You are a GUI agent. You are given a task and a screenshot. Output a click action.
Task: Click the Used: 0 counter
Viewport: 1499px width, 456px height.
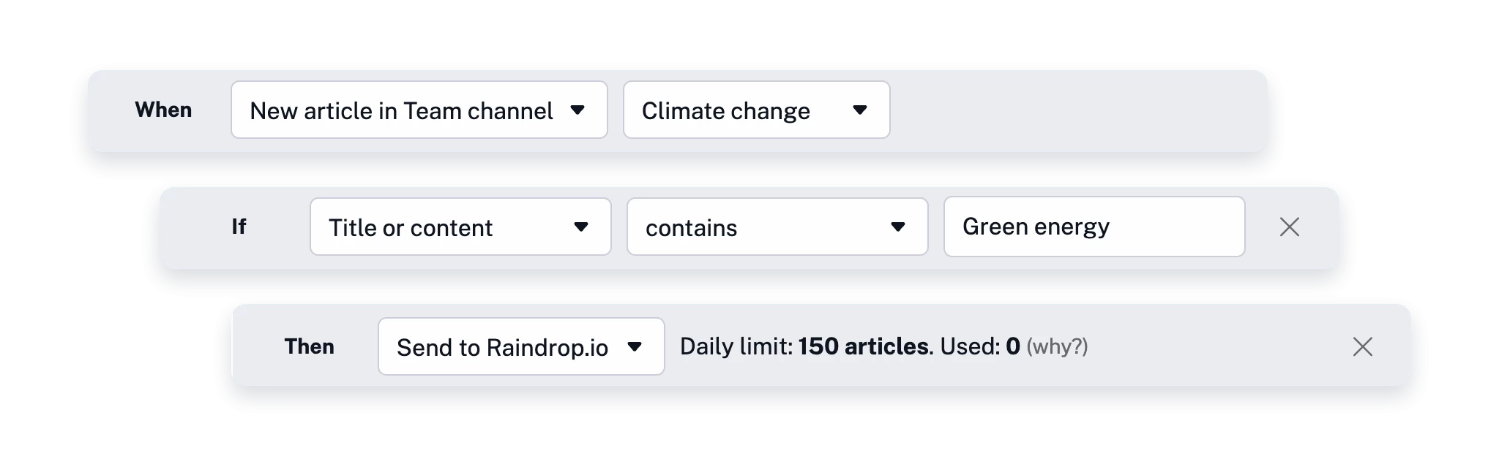pos(980,346)
